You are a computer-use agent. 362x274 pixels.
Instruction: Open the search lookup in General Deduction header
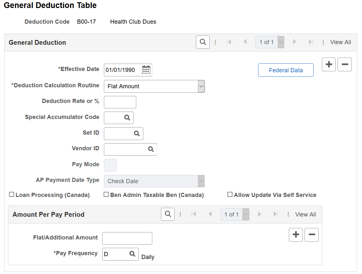coord(203,42)
